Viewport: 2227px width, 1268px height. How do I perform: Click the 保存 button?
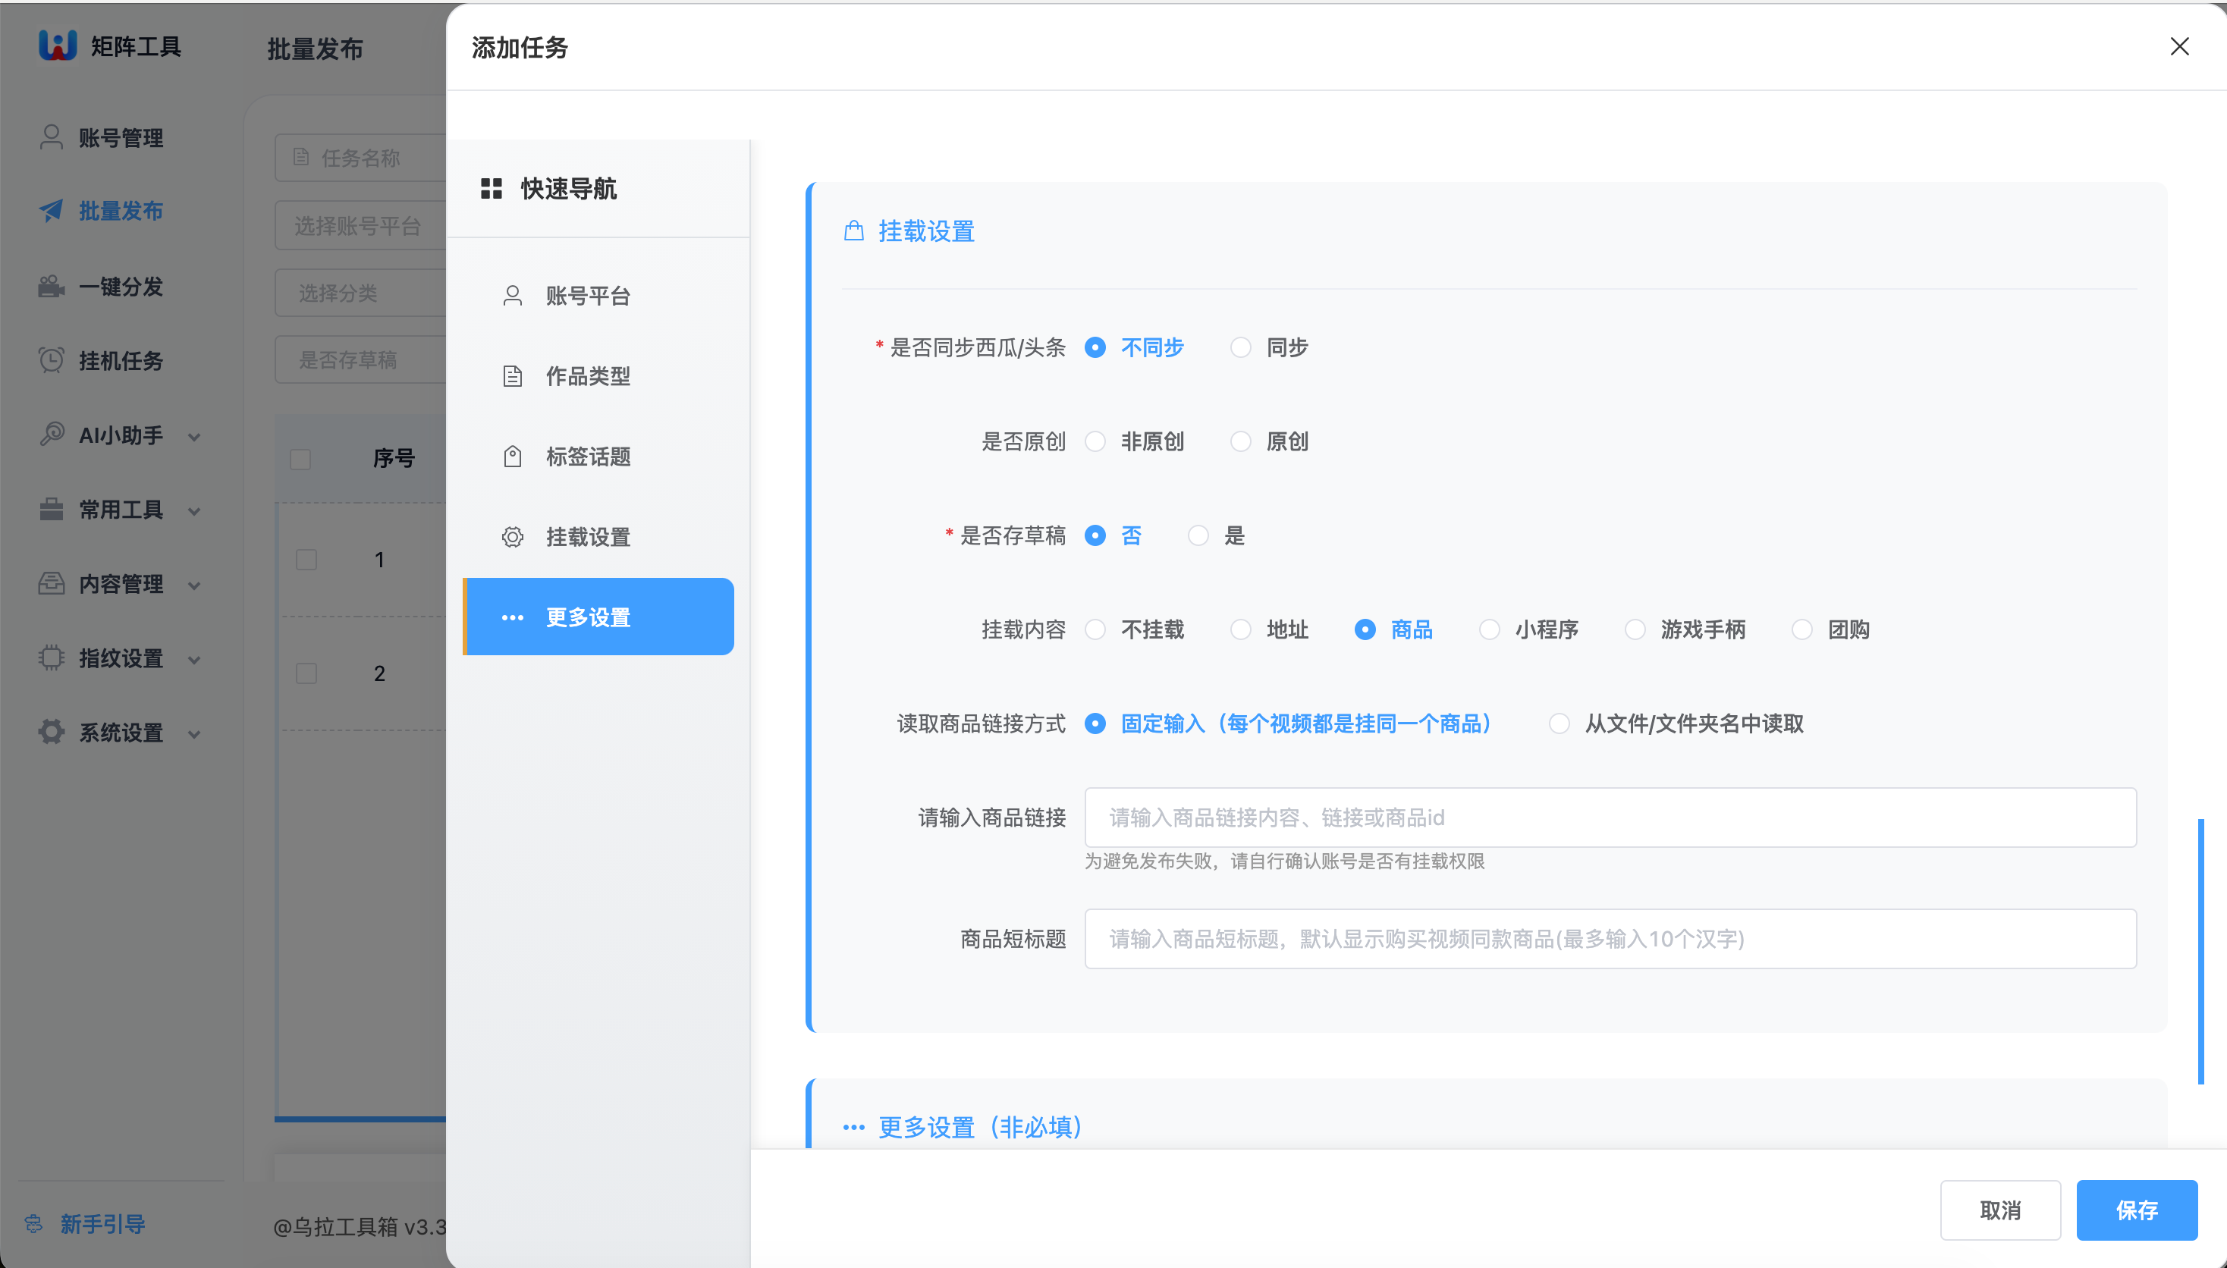pos(2137,1210)
